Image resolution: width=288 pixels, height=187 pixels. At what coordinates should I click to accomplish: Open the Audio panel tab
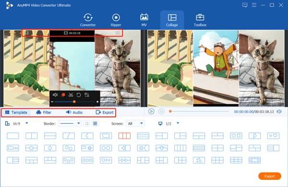[74, 112]
